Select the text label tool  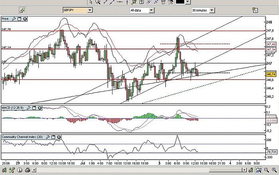[x=142, y=2]
